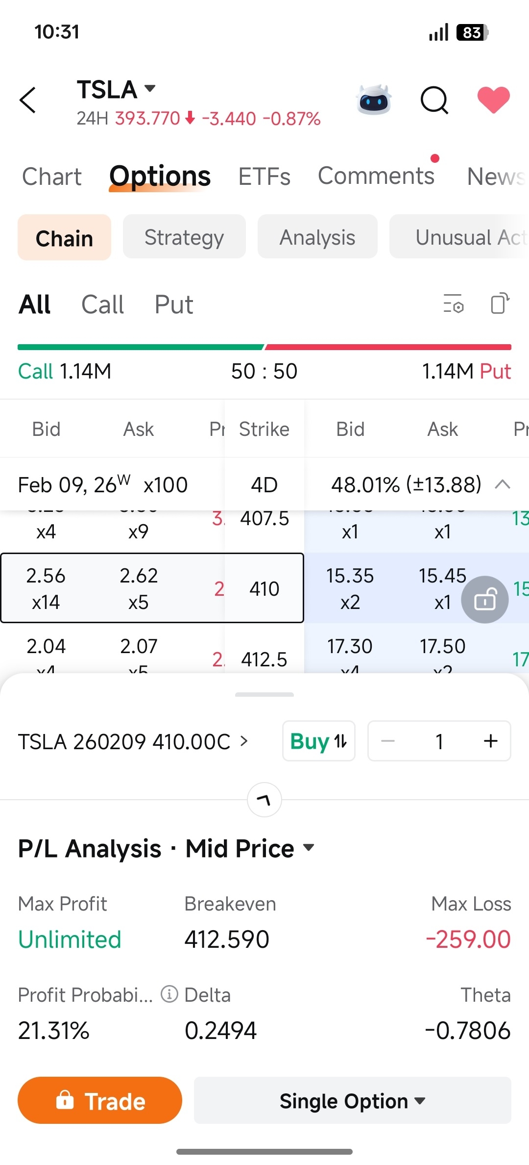
Task: Tap the Strike column header
Action: point(264,429)
